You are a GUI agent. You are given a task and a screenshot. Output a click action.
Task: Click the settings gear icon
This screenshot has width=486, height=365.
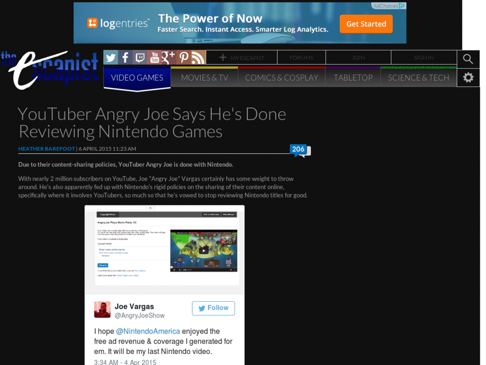click(x=468, y=77)
